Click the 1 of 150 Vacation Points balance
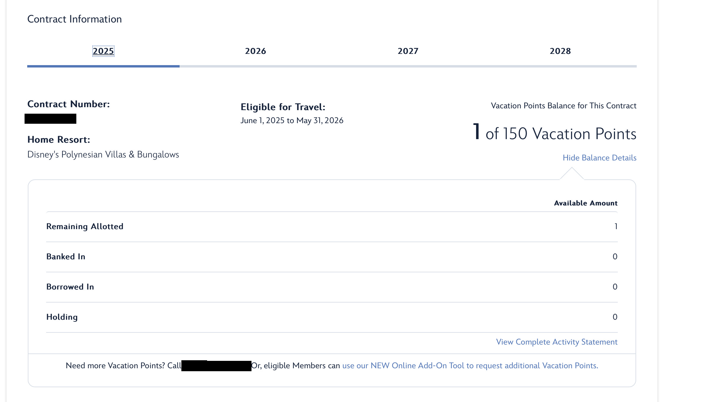This screenshot has width=703, height=402. pos(554,133)
